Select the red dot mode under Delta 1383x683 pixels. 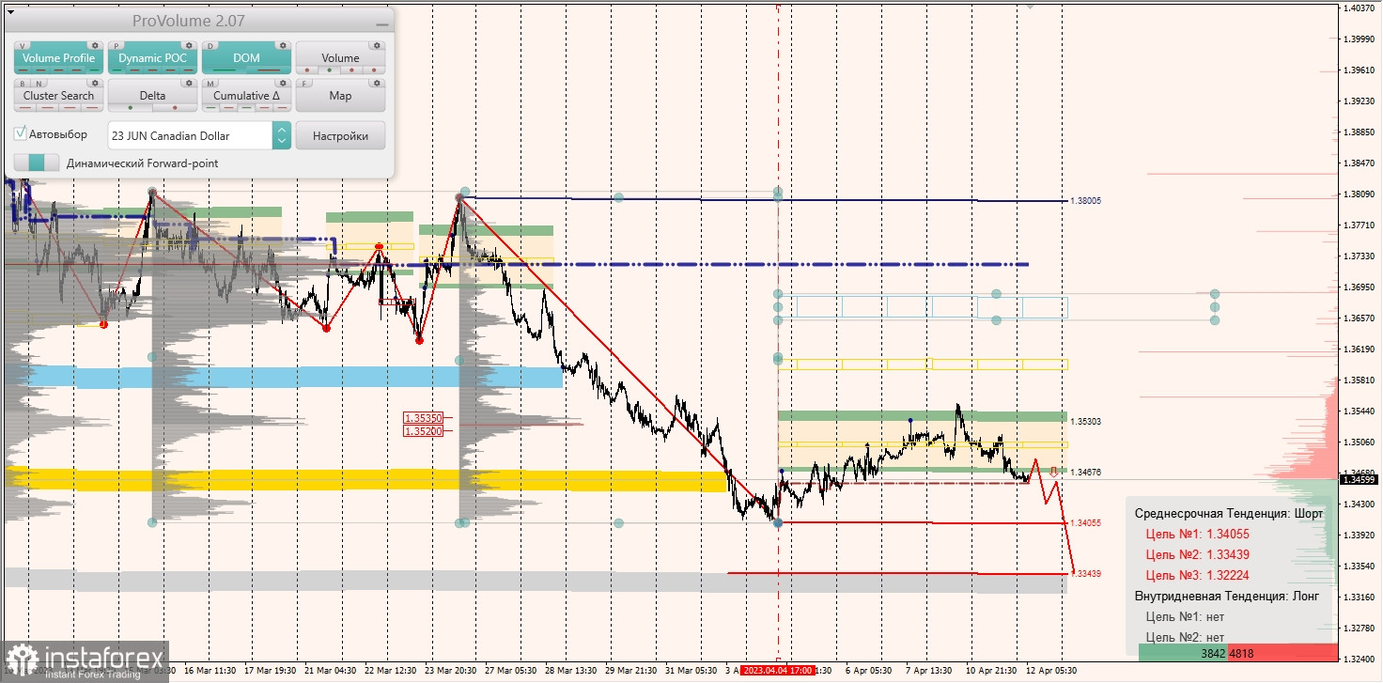tap(175, 108)
